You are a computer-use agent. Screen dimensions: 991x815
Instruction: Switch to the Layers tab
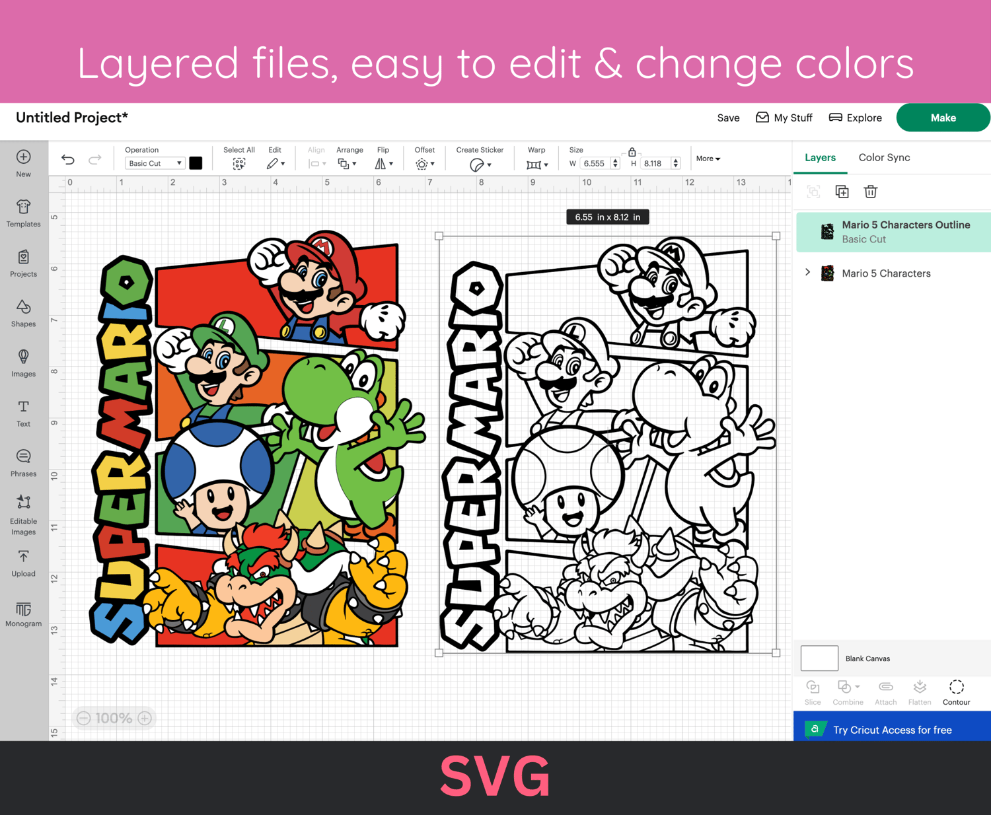coord(820,157)
